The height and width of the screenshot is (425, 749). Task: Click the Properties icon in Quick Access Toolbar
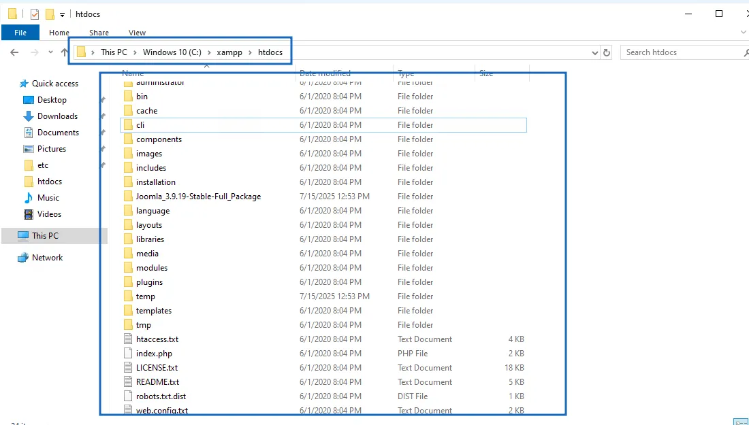click(x=33, y=13)
